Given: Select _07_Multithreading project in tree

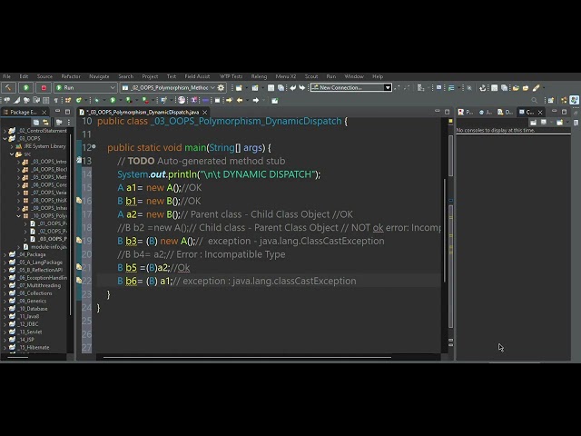Looking at the screenshot, I should click(x=39, y=285).
